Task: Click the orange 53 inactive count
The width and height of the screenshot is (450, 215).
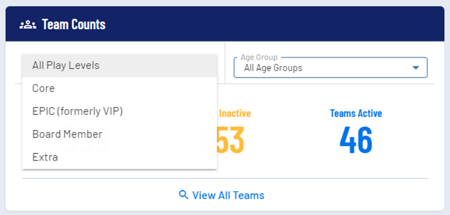Action: [231, 139]
